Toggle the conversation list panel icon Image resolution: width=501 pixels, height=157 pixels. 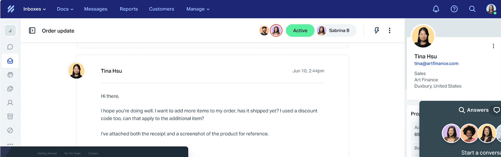pyautogui.click(x=32, y=31)
